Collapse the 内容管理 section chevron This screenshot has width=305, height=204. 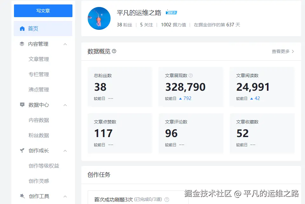65,44
